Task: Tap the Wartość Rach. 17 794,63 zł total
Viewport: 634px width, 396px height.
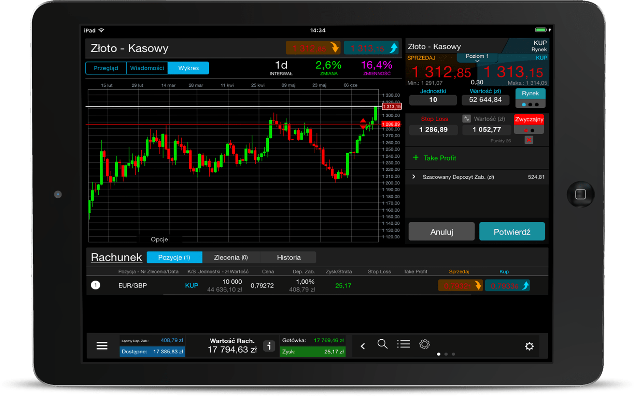Action: point(232,346)
